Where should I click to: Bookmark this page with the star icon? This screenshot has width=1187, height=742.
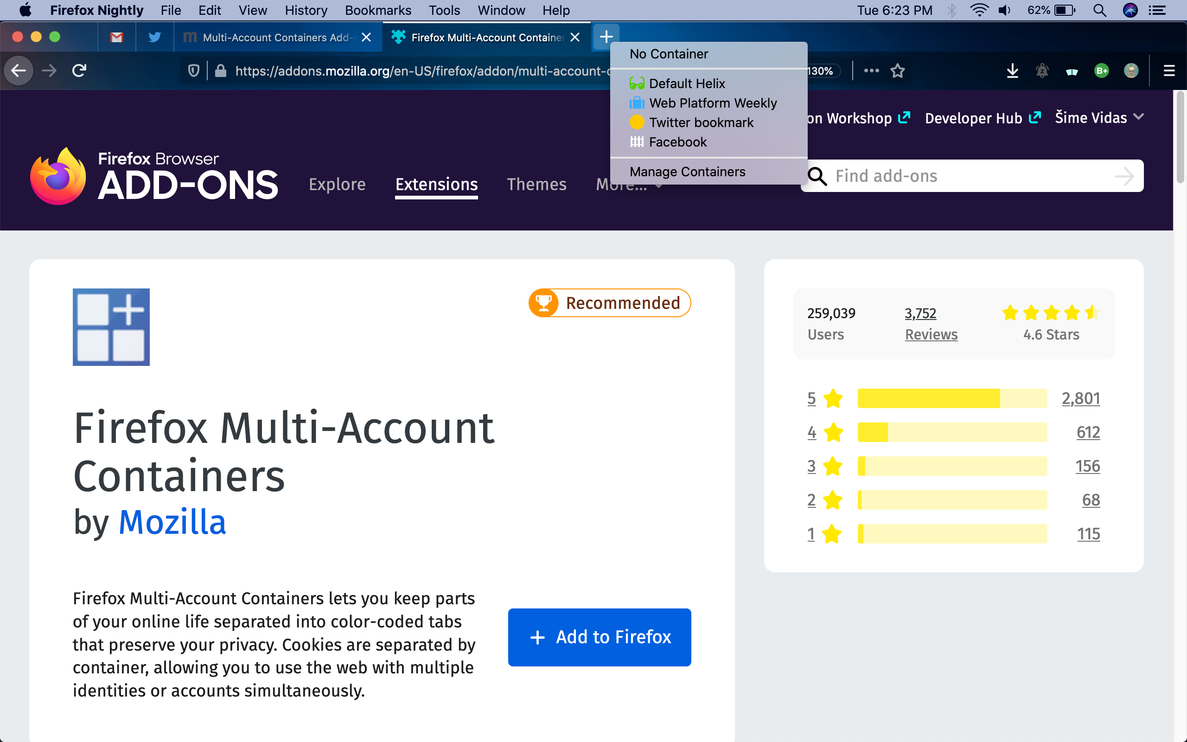click(x=898, y=70)
